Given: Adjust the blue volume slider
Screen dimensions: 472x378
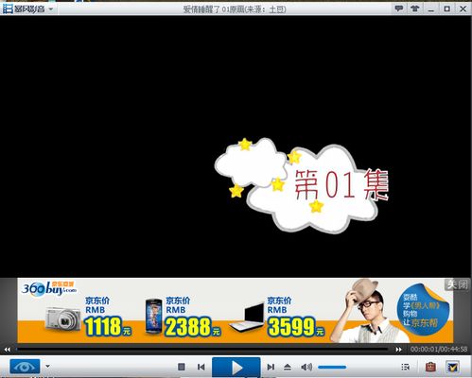Looking at the screenshot, I should coord(332,367).
